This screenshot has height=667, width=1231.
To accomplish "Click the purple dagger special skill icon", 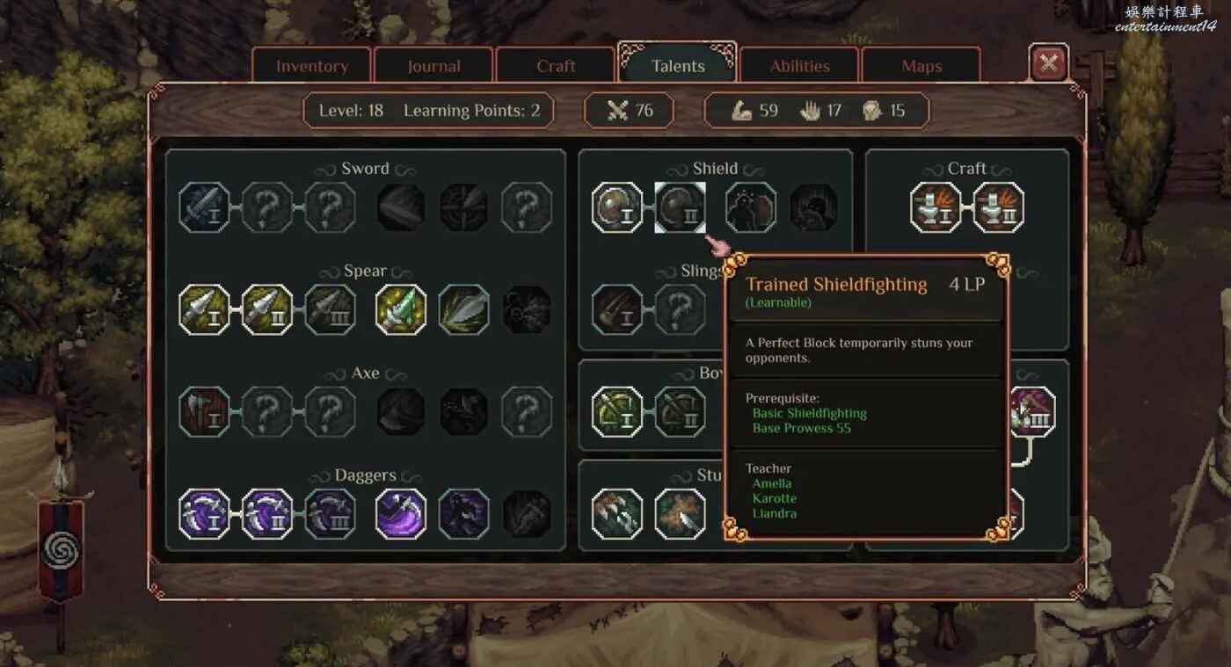I will pyautogui.click(x=401, y=514).
